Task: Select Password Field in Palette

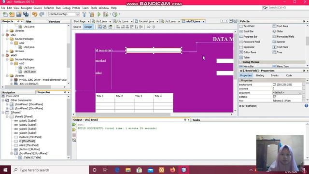Action: [x=250, y=42]
